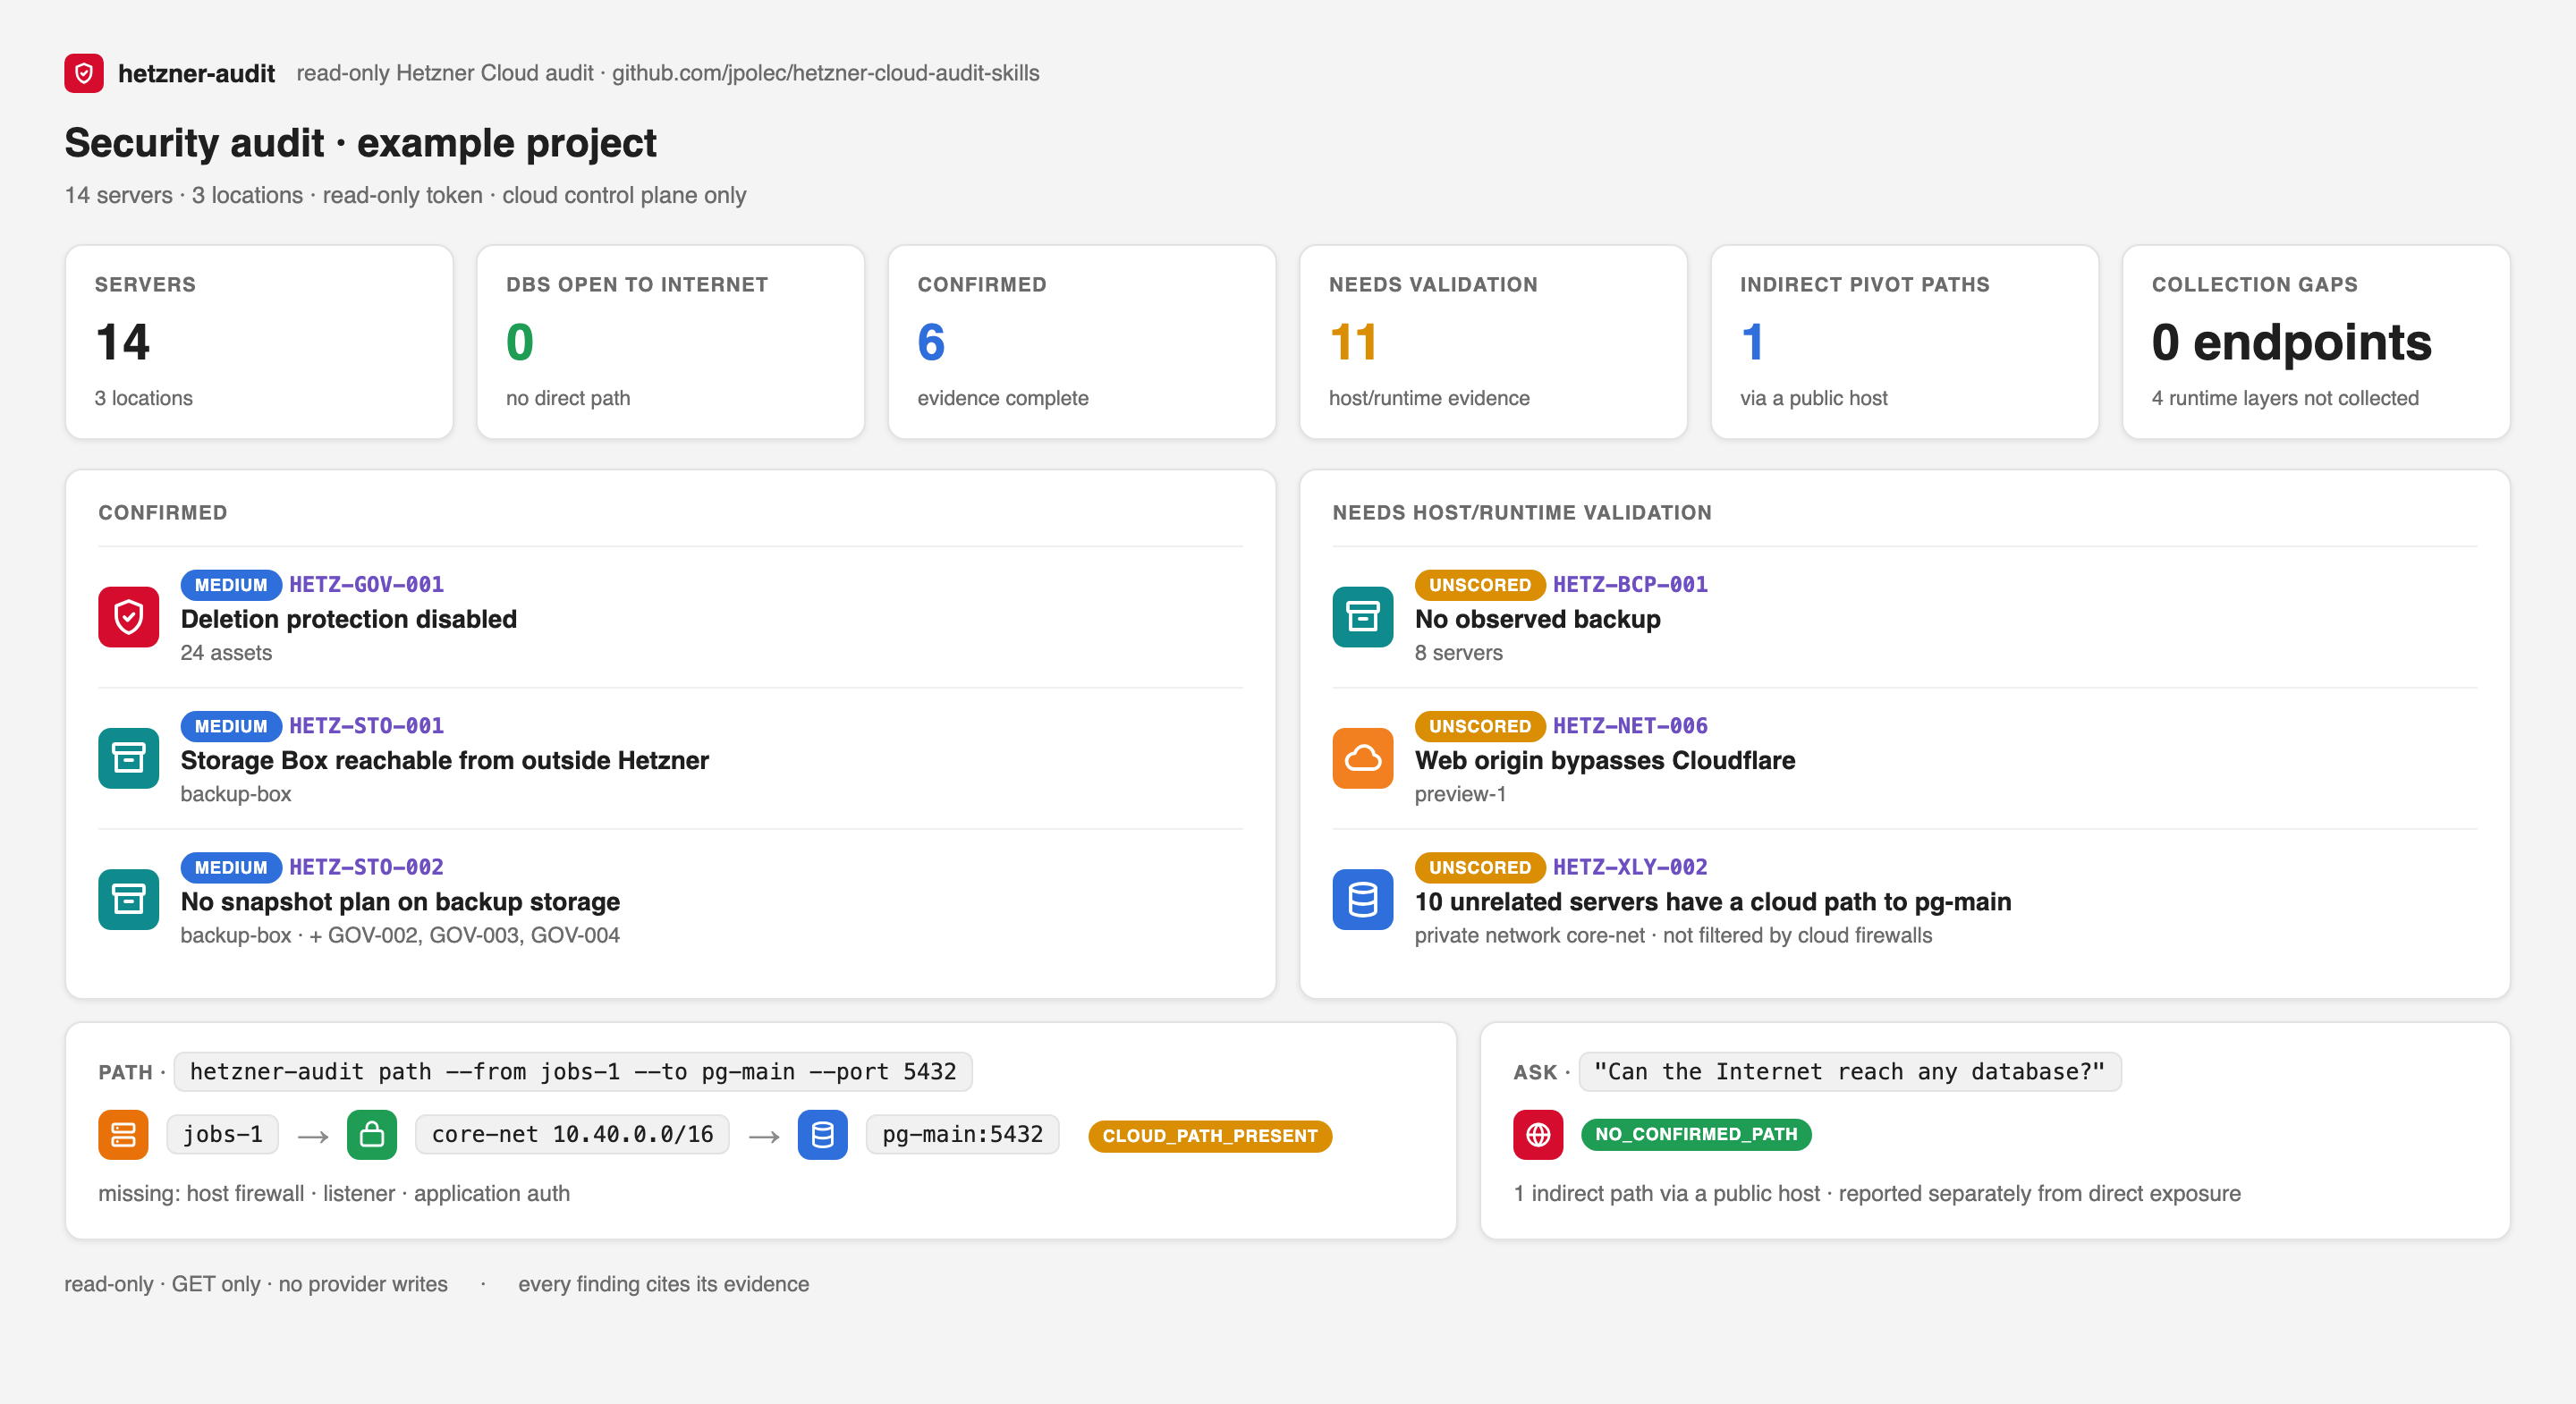
Task: Click '1 indirect path via a public host' note
Action: click(1877, 1193)
